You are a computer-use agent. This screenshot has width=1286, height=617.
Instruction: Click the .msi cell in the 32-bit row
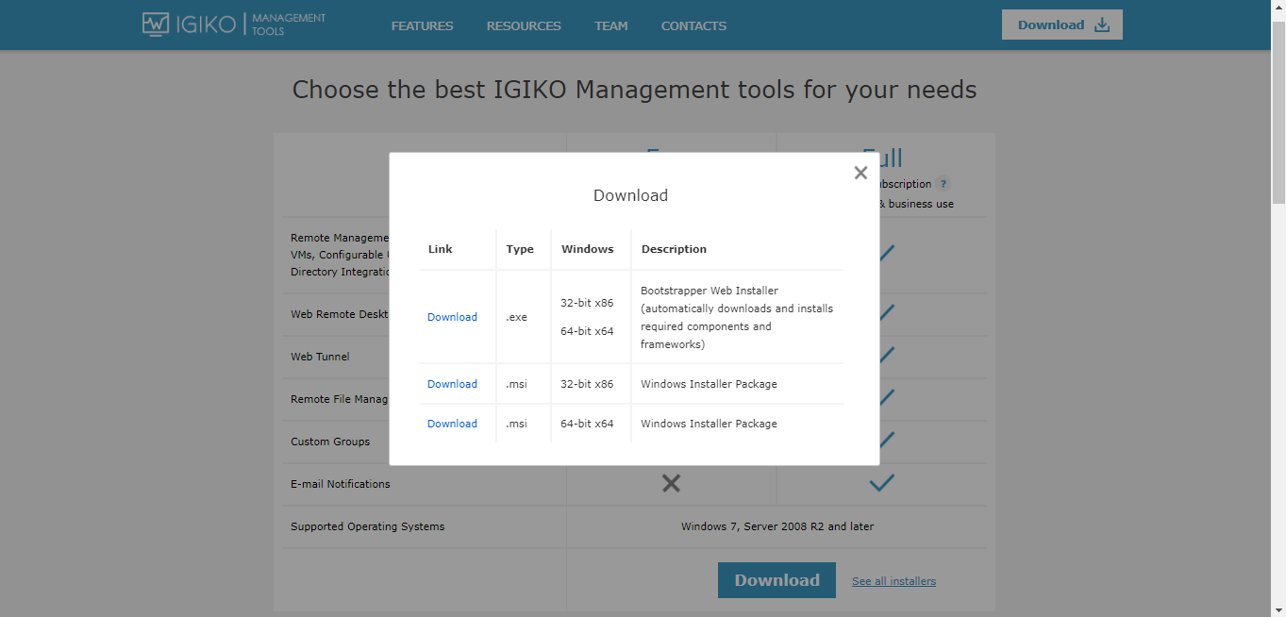[x=516, y=384]
